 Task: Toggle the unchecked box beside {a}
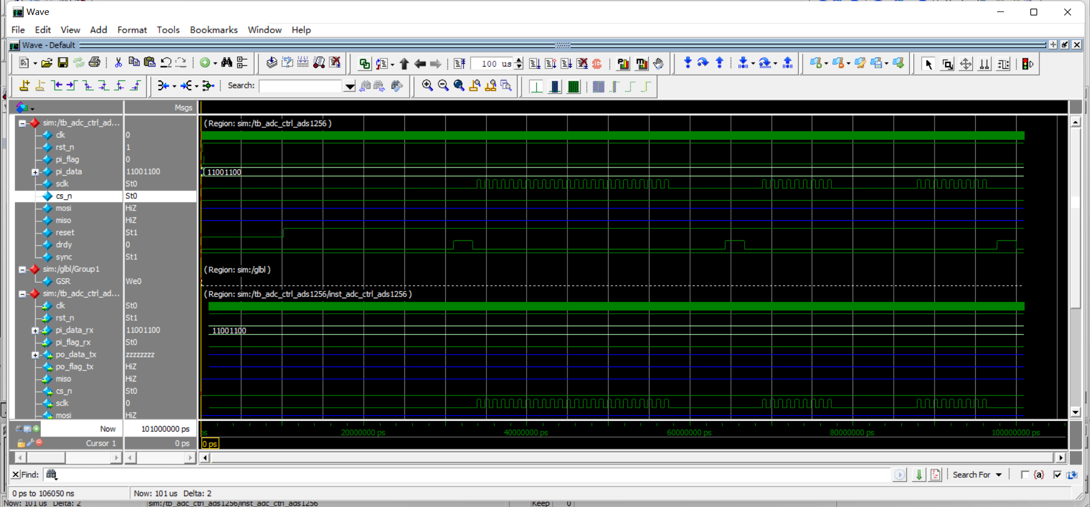(x=1025, y=475)
